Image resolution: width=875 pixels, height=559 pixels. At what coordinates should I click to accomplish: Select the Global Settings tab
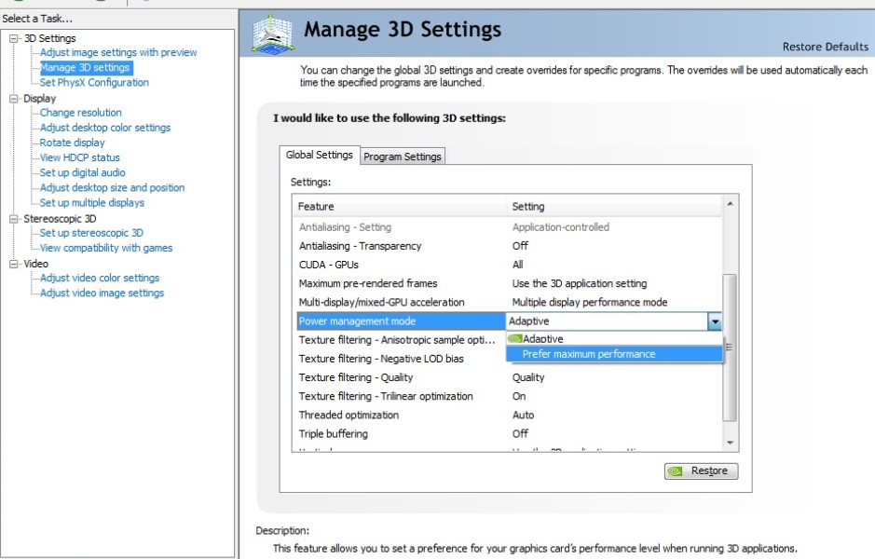320,156
